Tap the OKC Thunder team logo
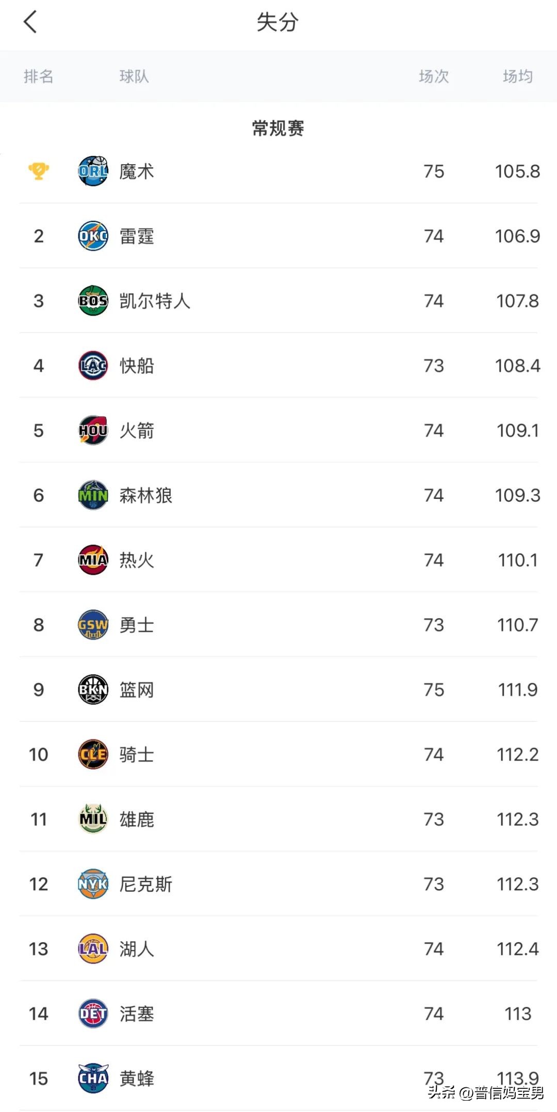This screenshot has width=557, height=1112. 93,236
